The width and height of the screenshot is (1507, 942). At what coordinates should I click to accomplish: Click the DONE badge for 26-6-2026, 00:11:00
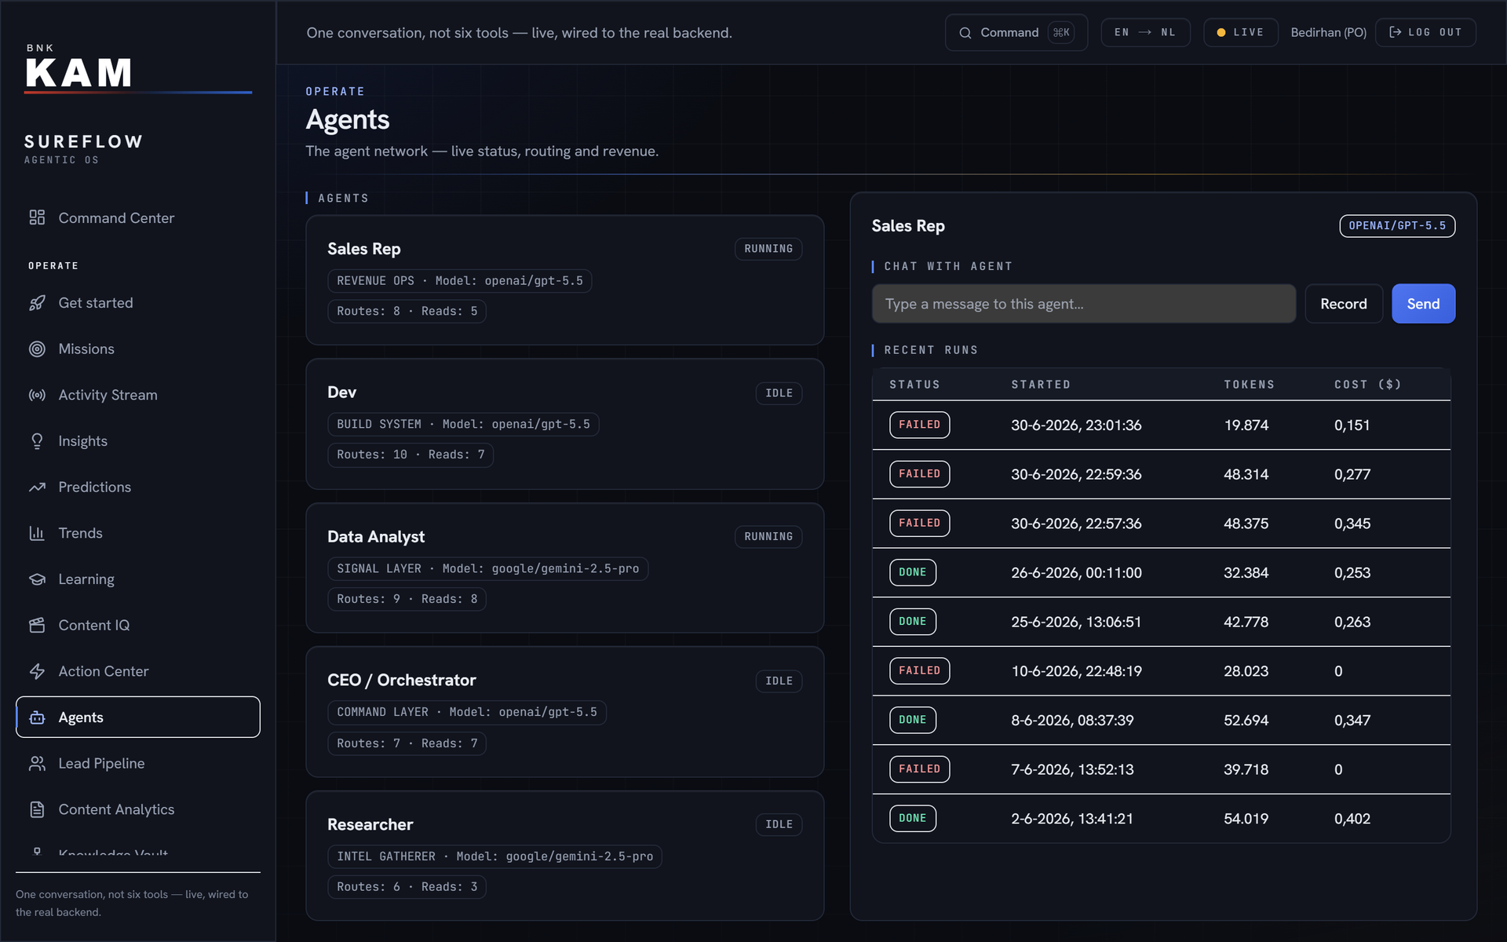(912, 572)
